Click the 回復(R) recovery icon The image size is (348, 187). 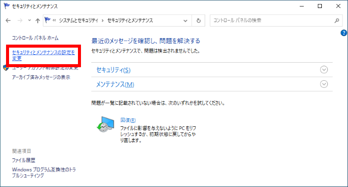point(106,124)
